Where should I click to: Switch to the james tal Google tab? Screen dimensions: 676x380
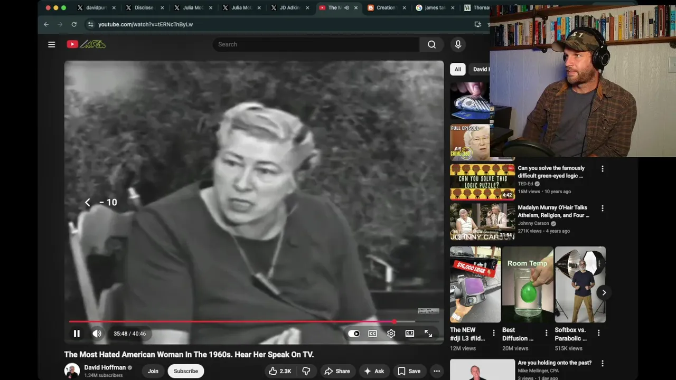coord(434,8)
